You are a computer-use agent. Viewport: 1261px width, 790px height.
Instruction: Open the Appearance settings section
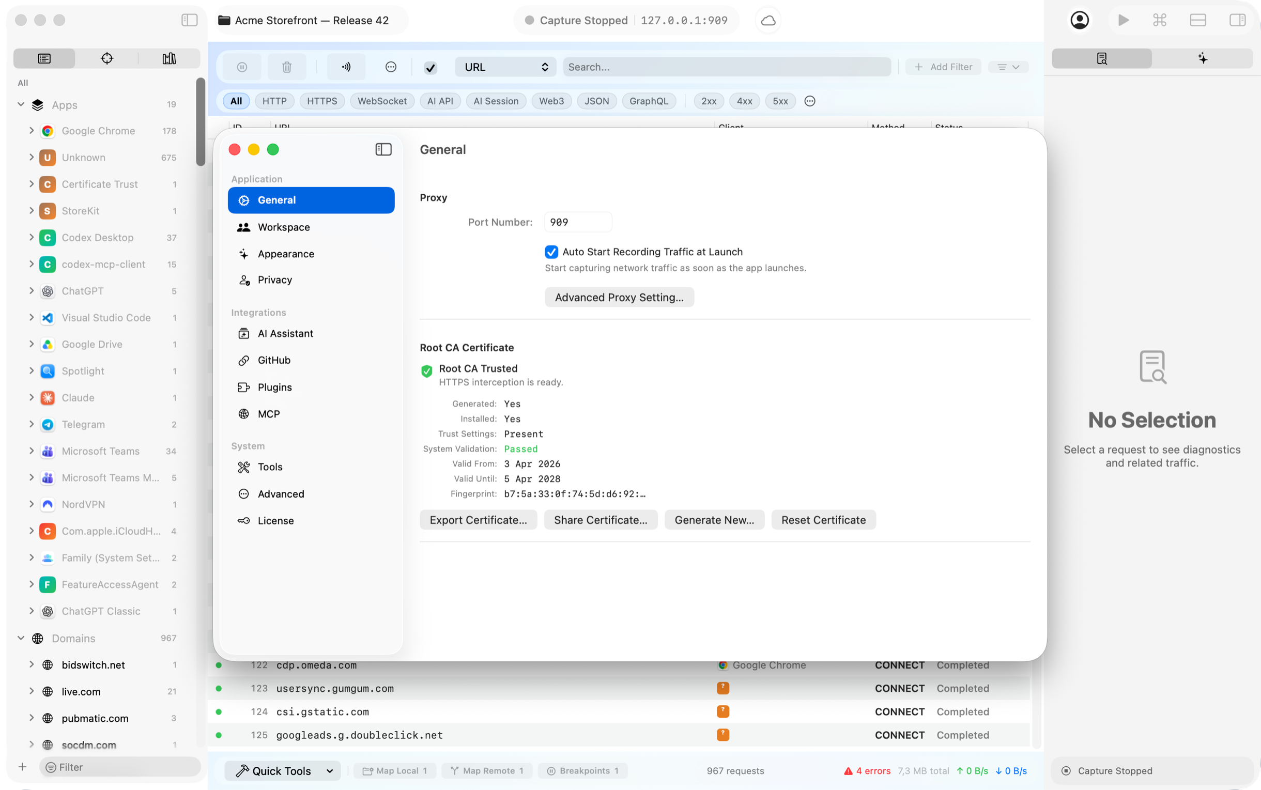point(311,253)
